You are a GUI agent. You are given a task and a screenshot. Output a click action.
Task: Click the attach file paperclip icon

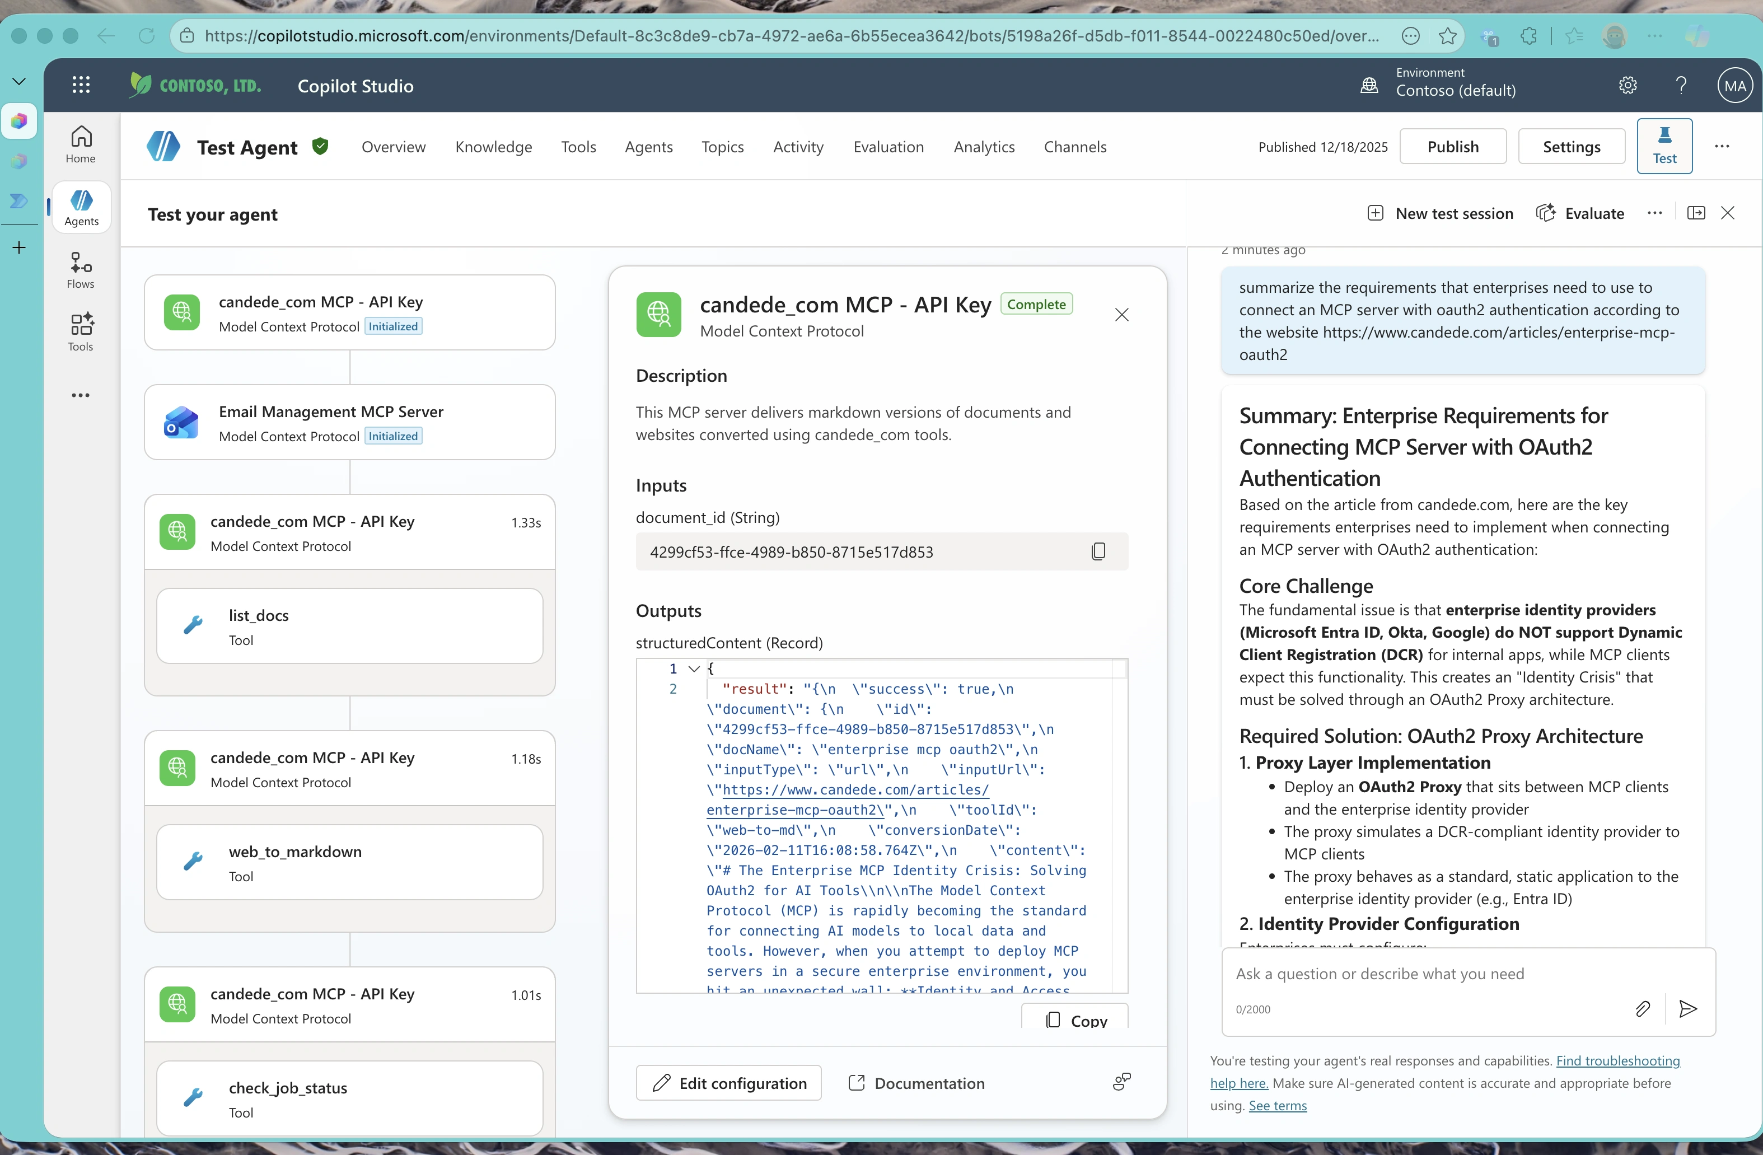pos(1642,1008)
